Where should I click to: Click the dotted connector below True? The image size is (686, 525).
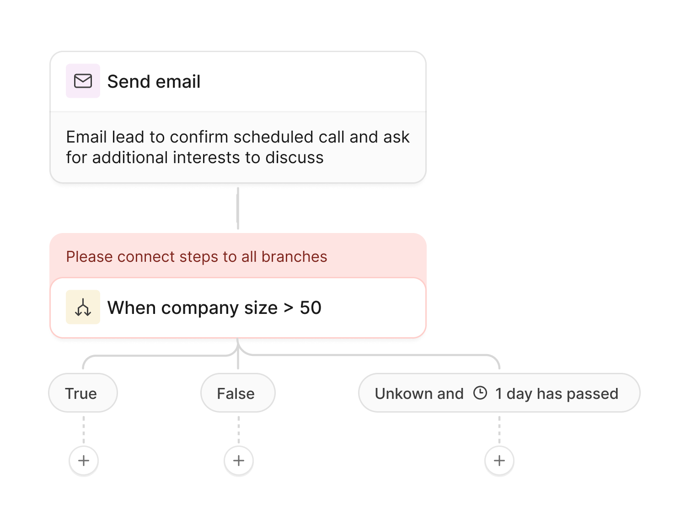[84, 429]
